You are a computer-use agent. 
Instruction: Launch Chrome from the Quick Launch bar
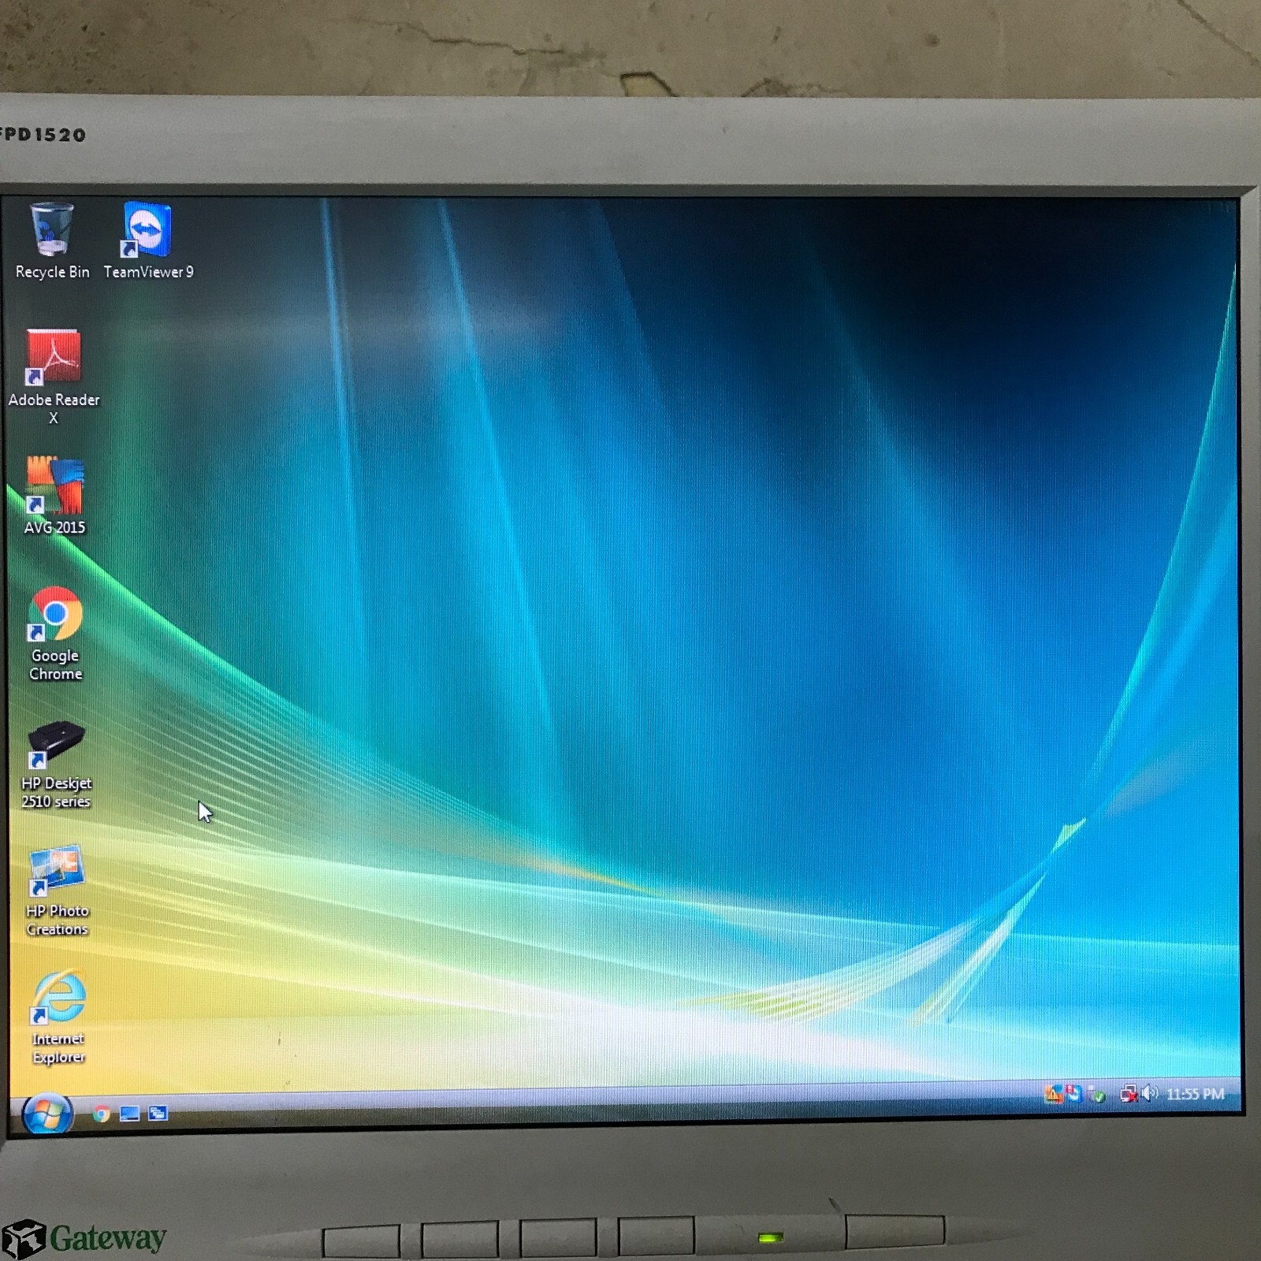point(101,1114)
